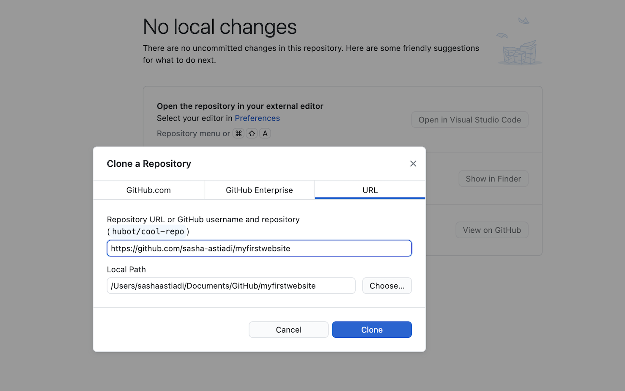Viewport: 625px width, 391px height.
Task: Switch to the GitHub.com tab
Action: [x=148, y=190]
